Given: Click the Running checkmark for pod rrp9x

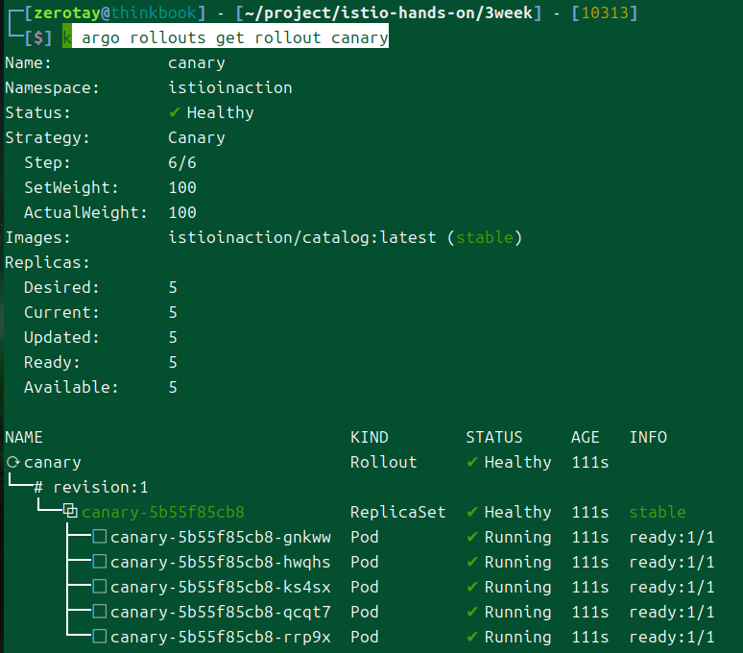Looking at the screenshot, I should (472, 637).
